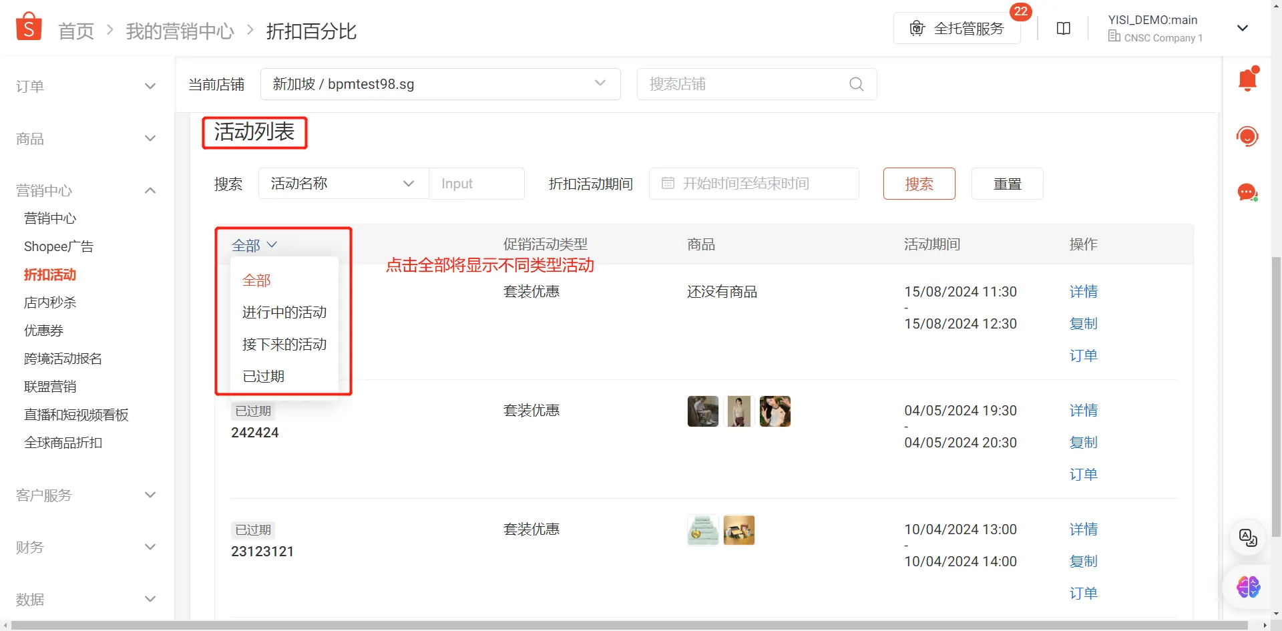This screenshot has height=631, width=1282.
Task: Click the guide book icon in top bar
Action: click(1063, 28)
